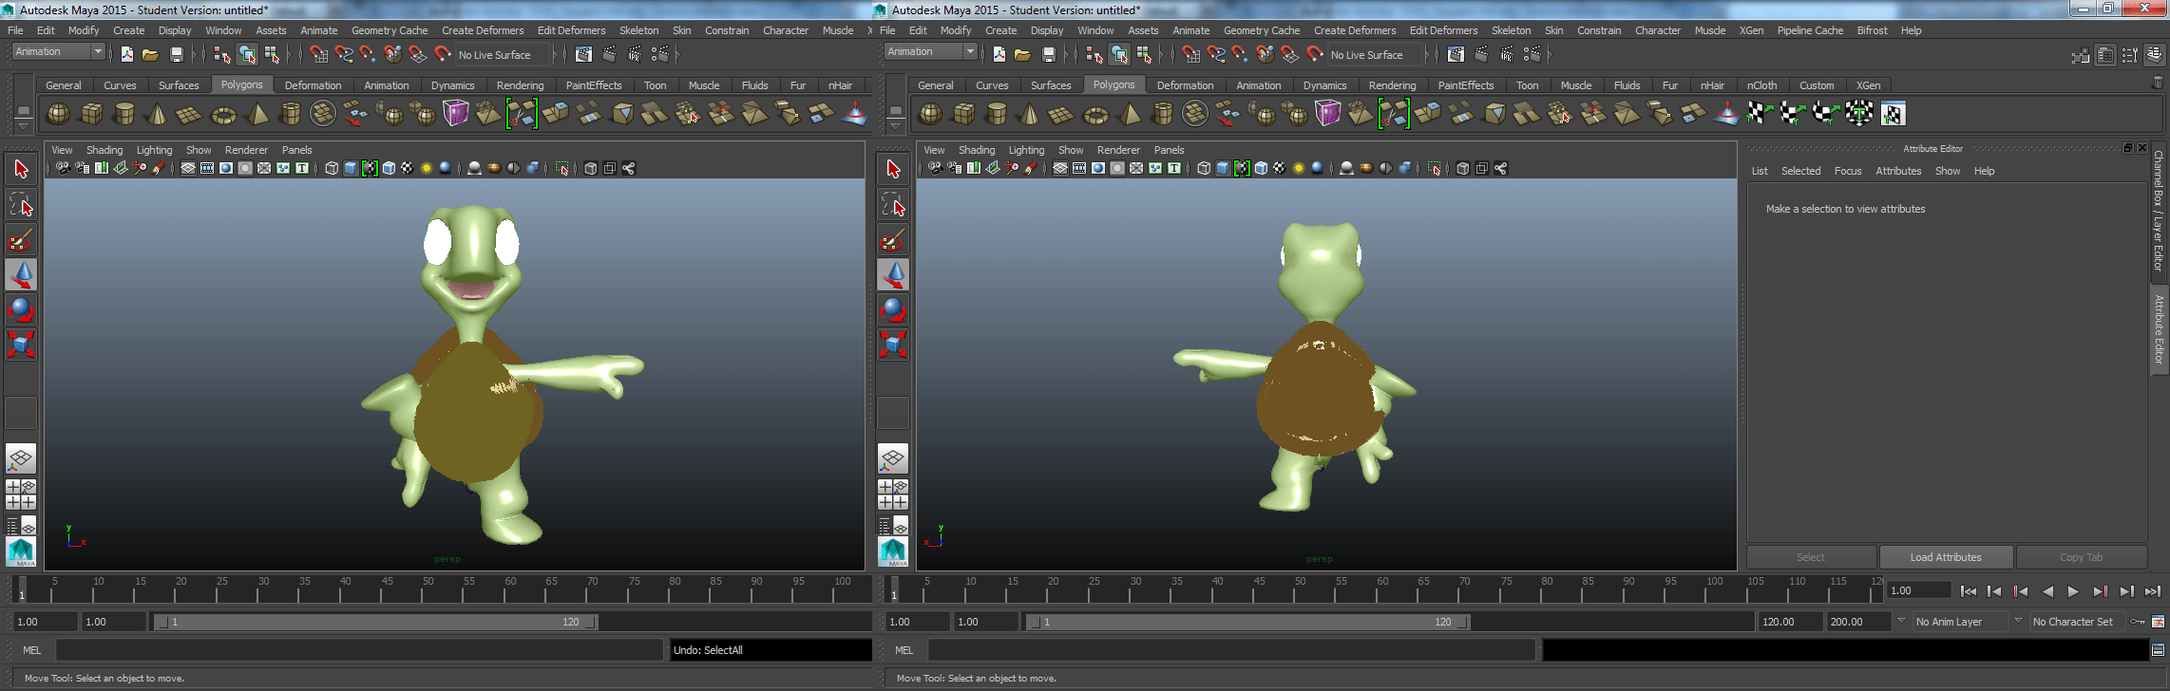Toggle Select by hierarchy mode in right window
Image resolution: width=2170 pixels, height=691 pixels.
click(1095, 54)
